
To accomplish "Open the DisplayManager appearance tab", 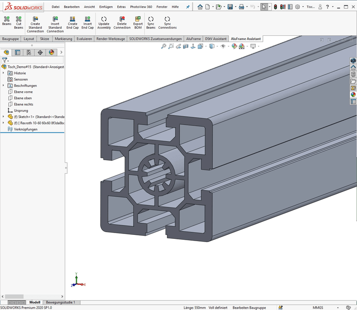I will point(51,52).
